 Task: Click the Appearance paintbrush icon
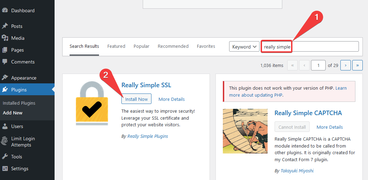[5, 78]
